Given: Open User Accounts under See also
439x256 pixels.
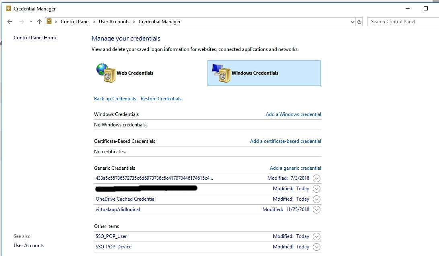Looking at the screenshot, I should click(x=29, y=246).
